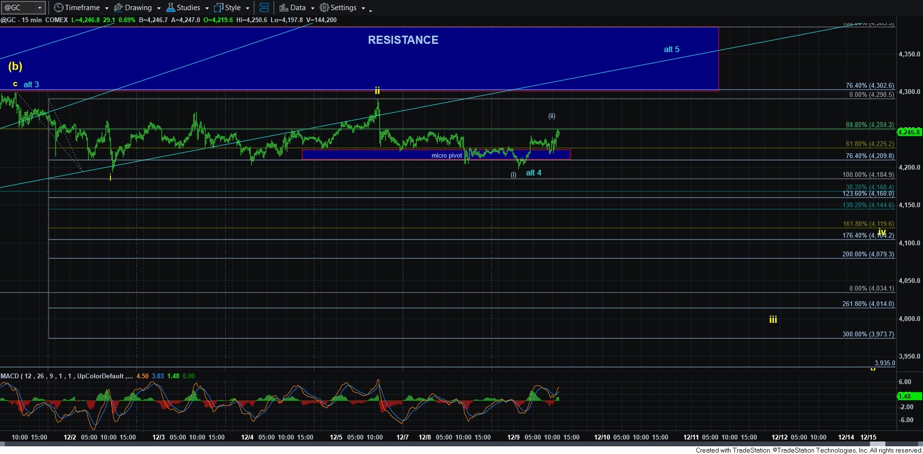This screenshot has height=454, width=923.
Task: Click the Timeframe clock icon
Action: [58, 8]
